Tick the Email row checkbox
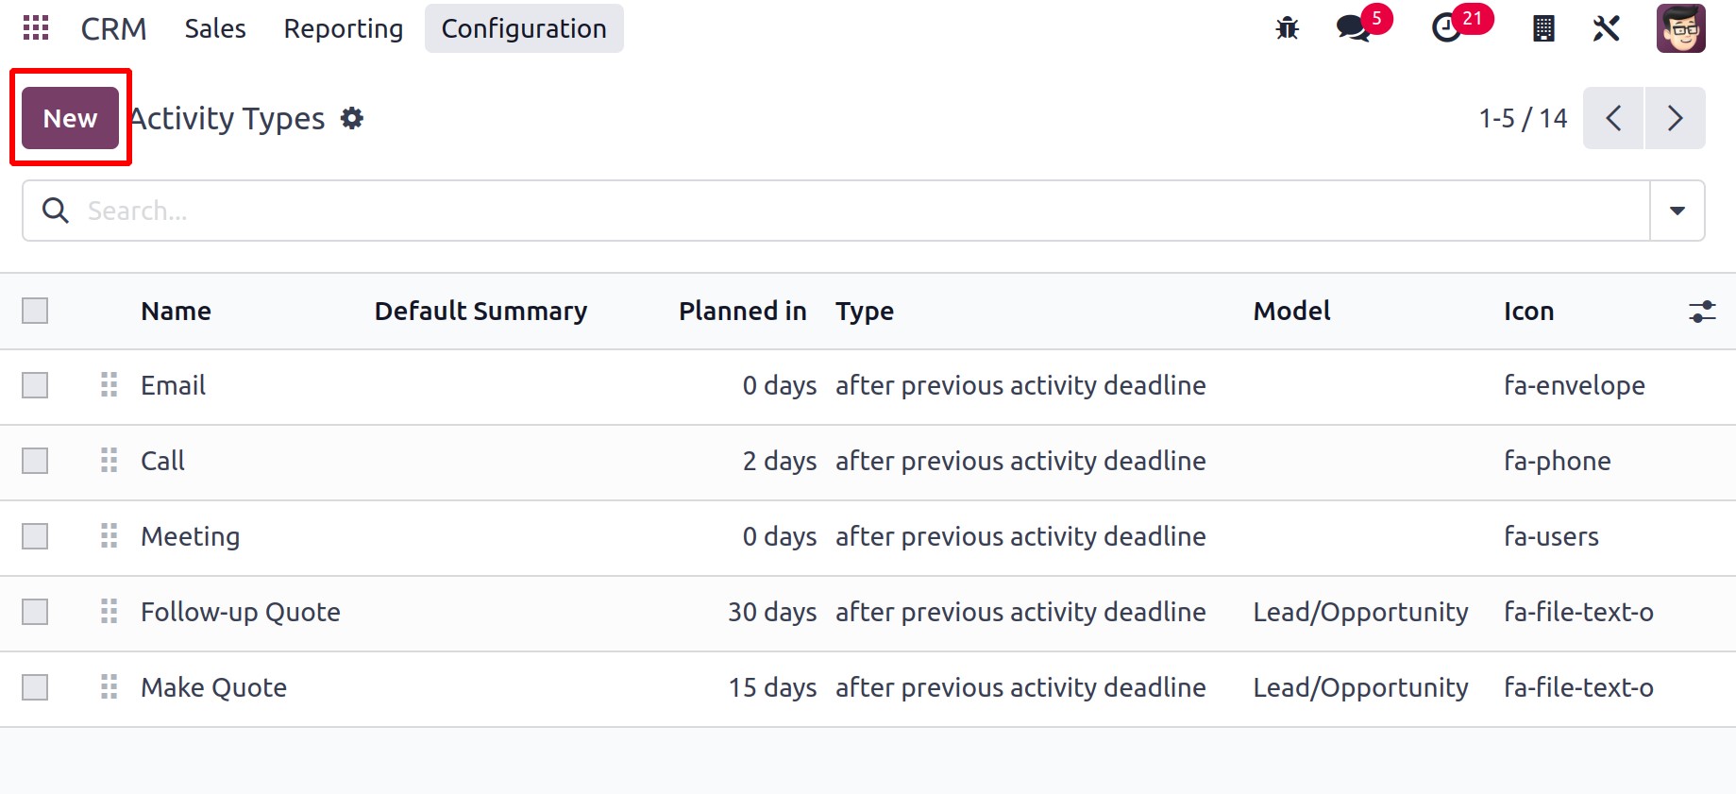 coord(35,385)
